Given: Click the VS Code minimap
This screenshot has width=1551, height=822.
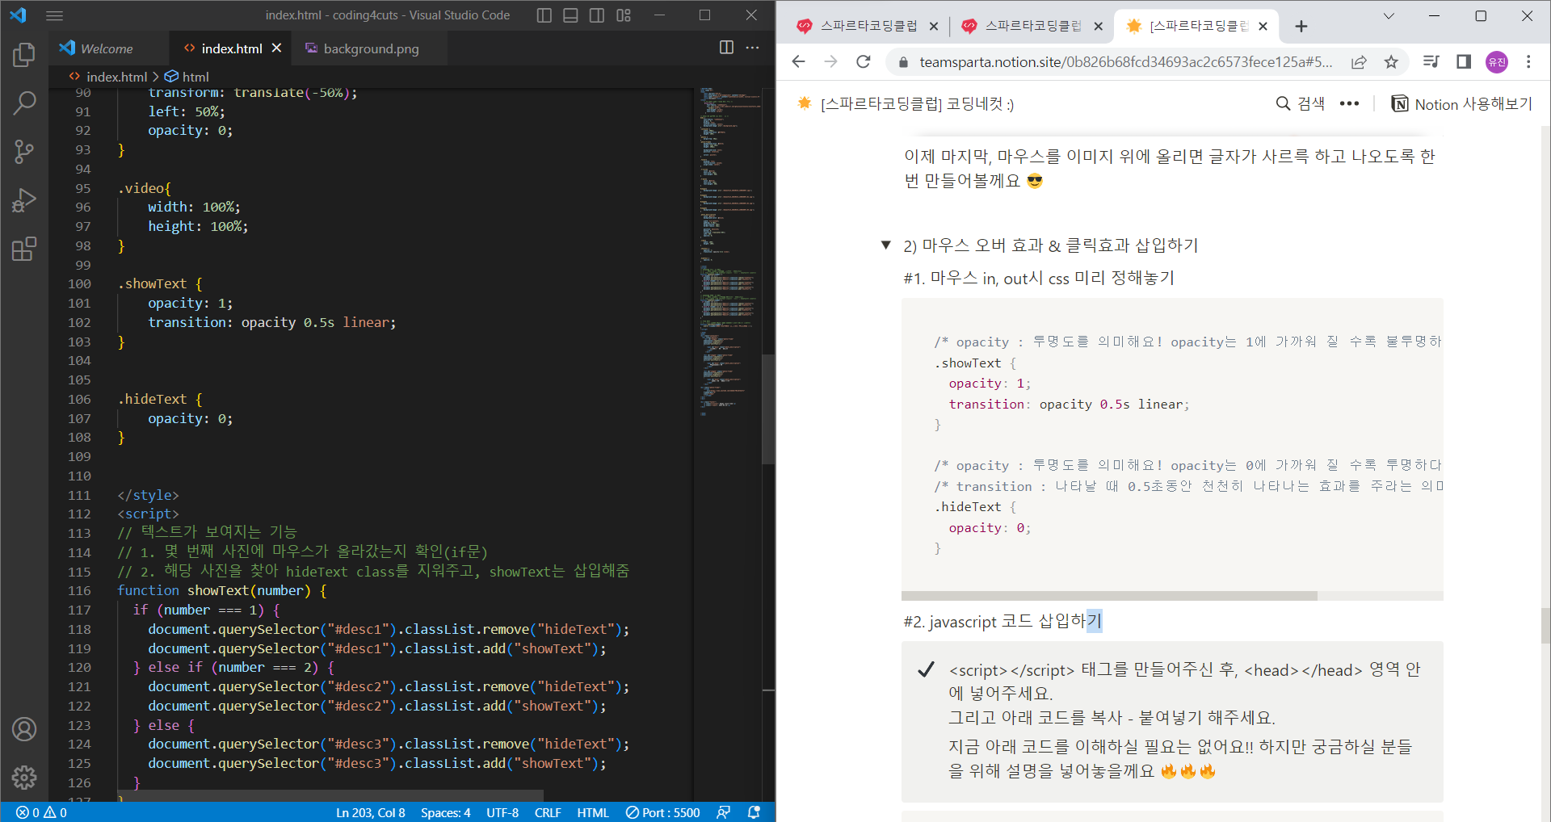Looking at the screenshot, I should click(x=729, y=250).
